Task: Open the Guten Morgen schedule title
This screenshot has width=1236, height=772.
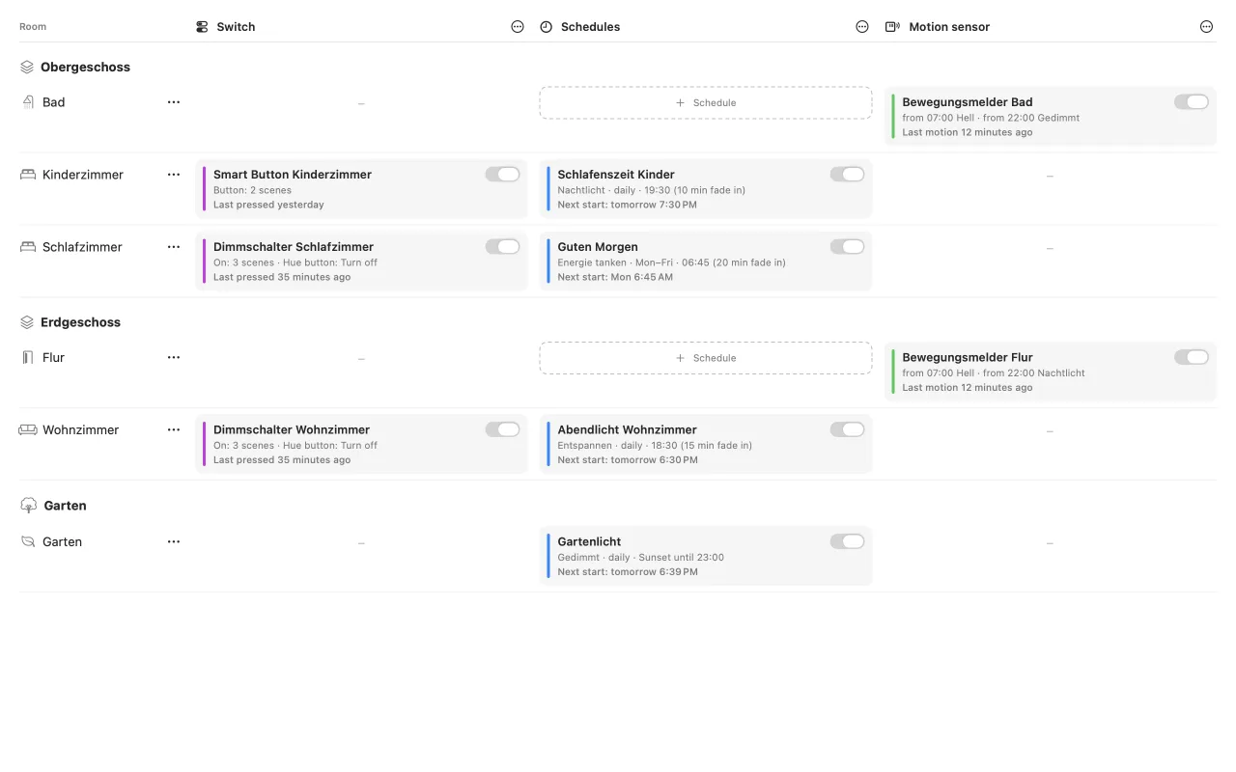Action: 598,247
